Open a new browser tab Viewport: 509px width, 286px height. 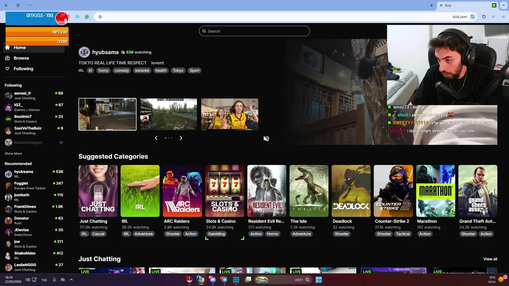click(x=431, y=6)
